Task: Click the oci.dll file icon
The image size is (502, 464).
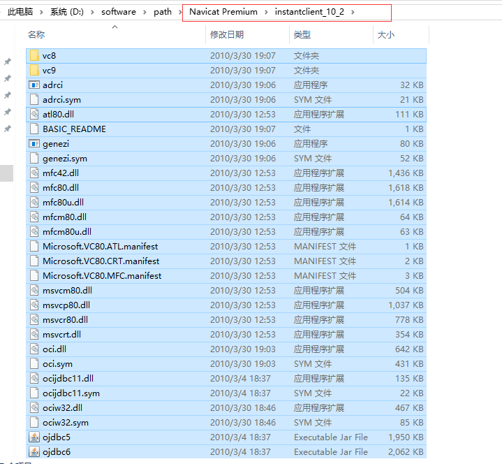Action: 34,349
